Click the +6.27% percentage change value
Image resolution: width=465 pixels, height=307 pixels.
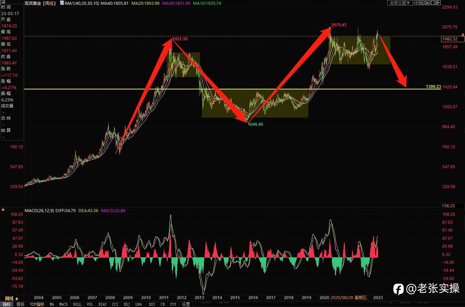click(x=9, y=87)
